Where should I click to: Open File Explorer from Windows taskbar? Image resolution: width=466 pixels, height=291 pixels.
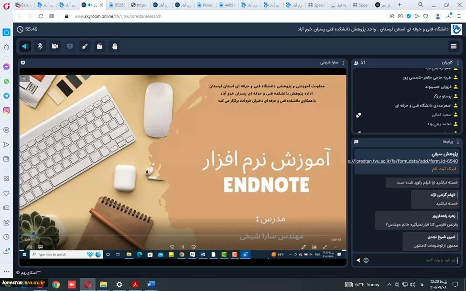click(103, 285)
